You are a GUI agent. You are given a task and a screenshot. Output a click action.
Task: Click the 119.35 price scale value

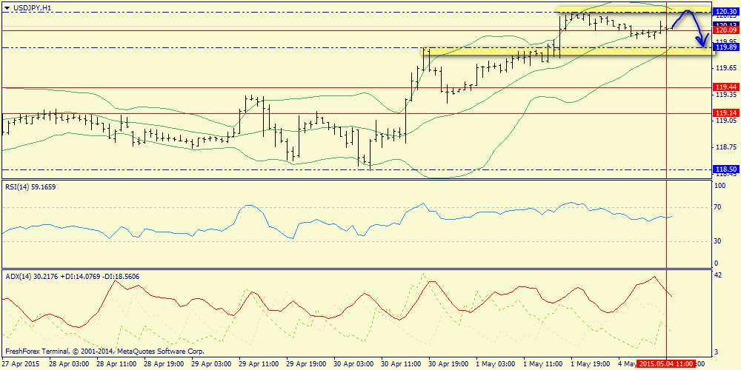(727, 95)
